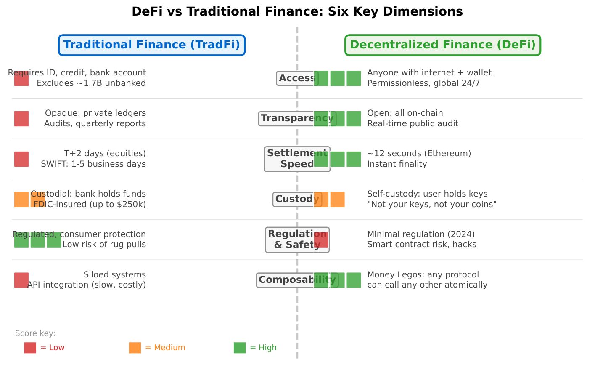
Task: Click the Settlement Speed label box
Action: (297, 159)
